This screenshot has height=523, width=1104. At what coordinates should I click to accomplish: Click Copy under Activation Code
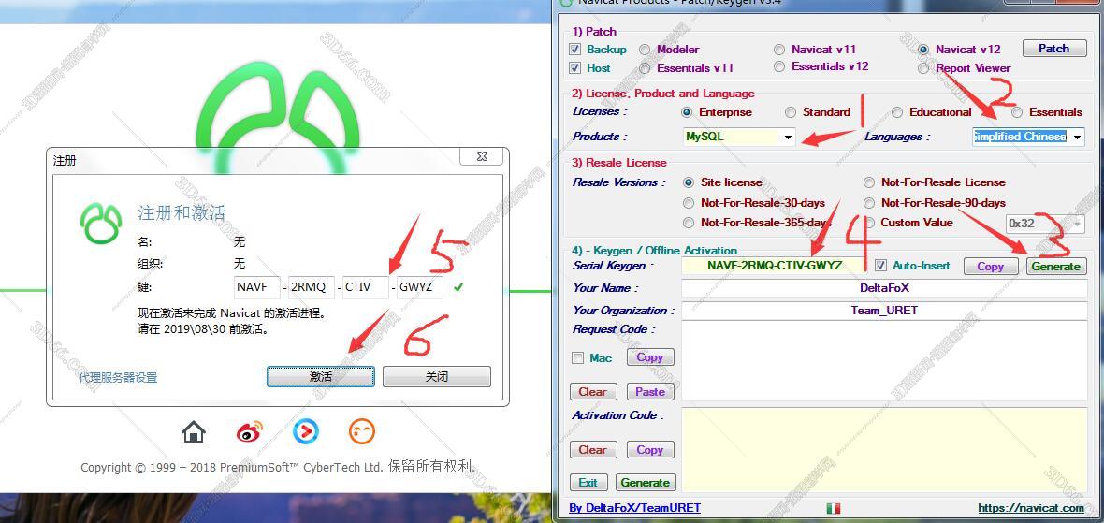click(x=650, y=449)
